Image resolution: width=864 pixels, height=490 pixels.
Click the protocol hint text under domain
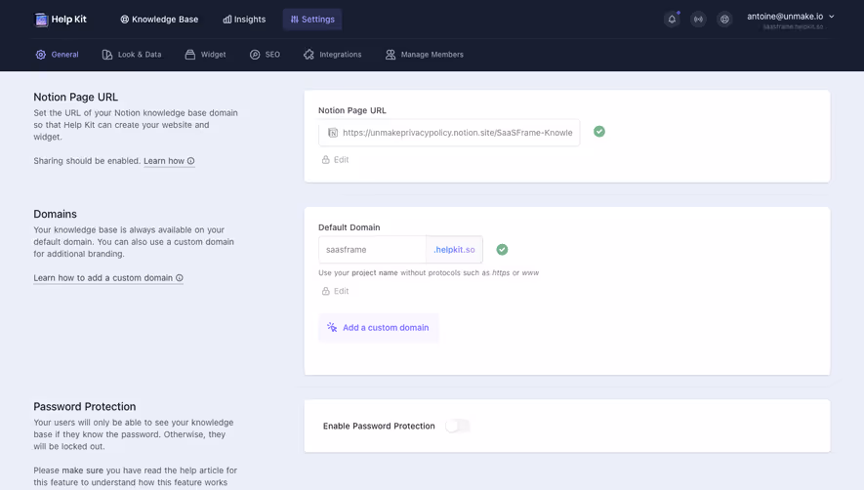coord(429,273)
